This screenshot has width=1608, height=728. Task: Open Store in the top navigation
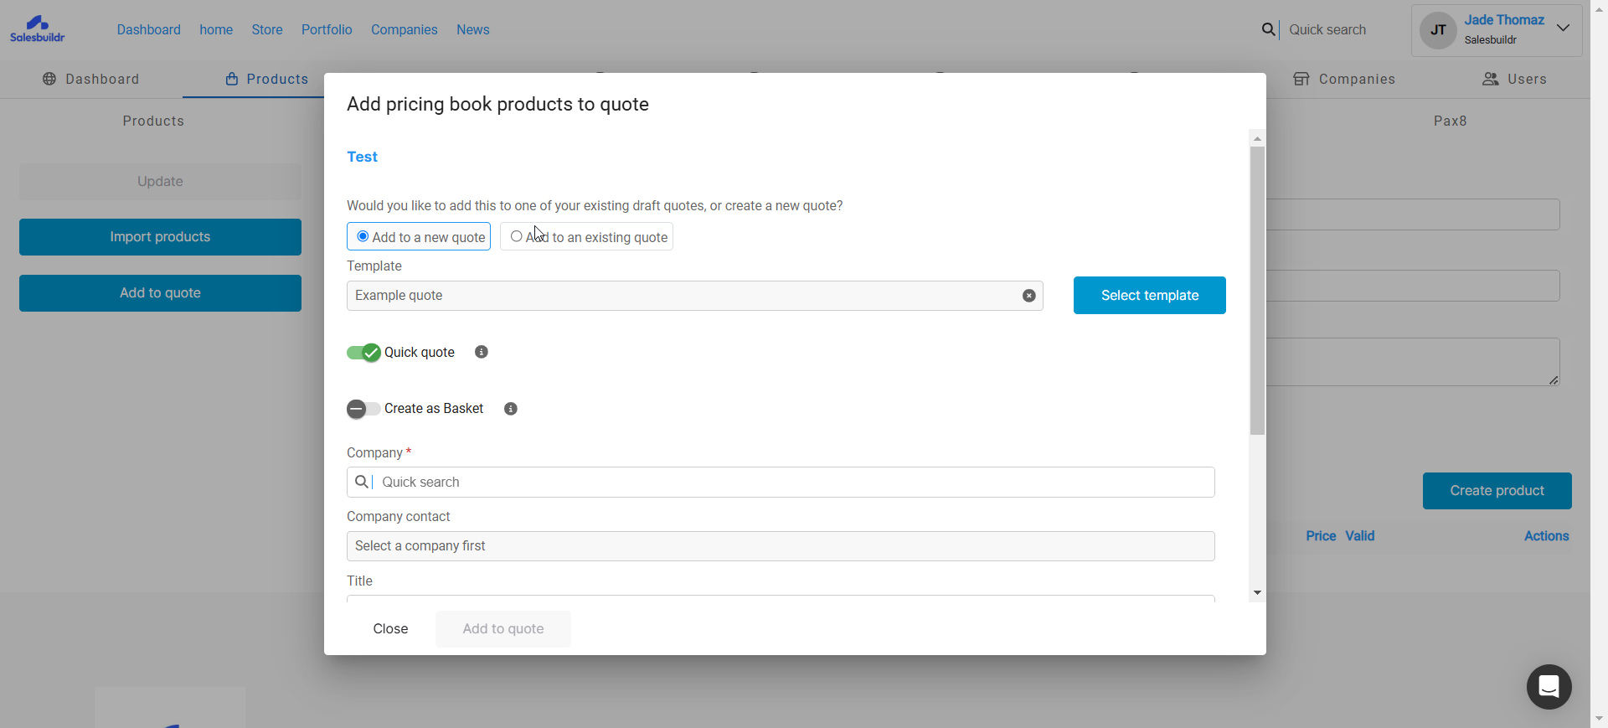[267, 29]
